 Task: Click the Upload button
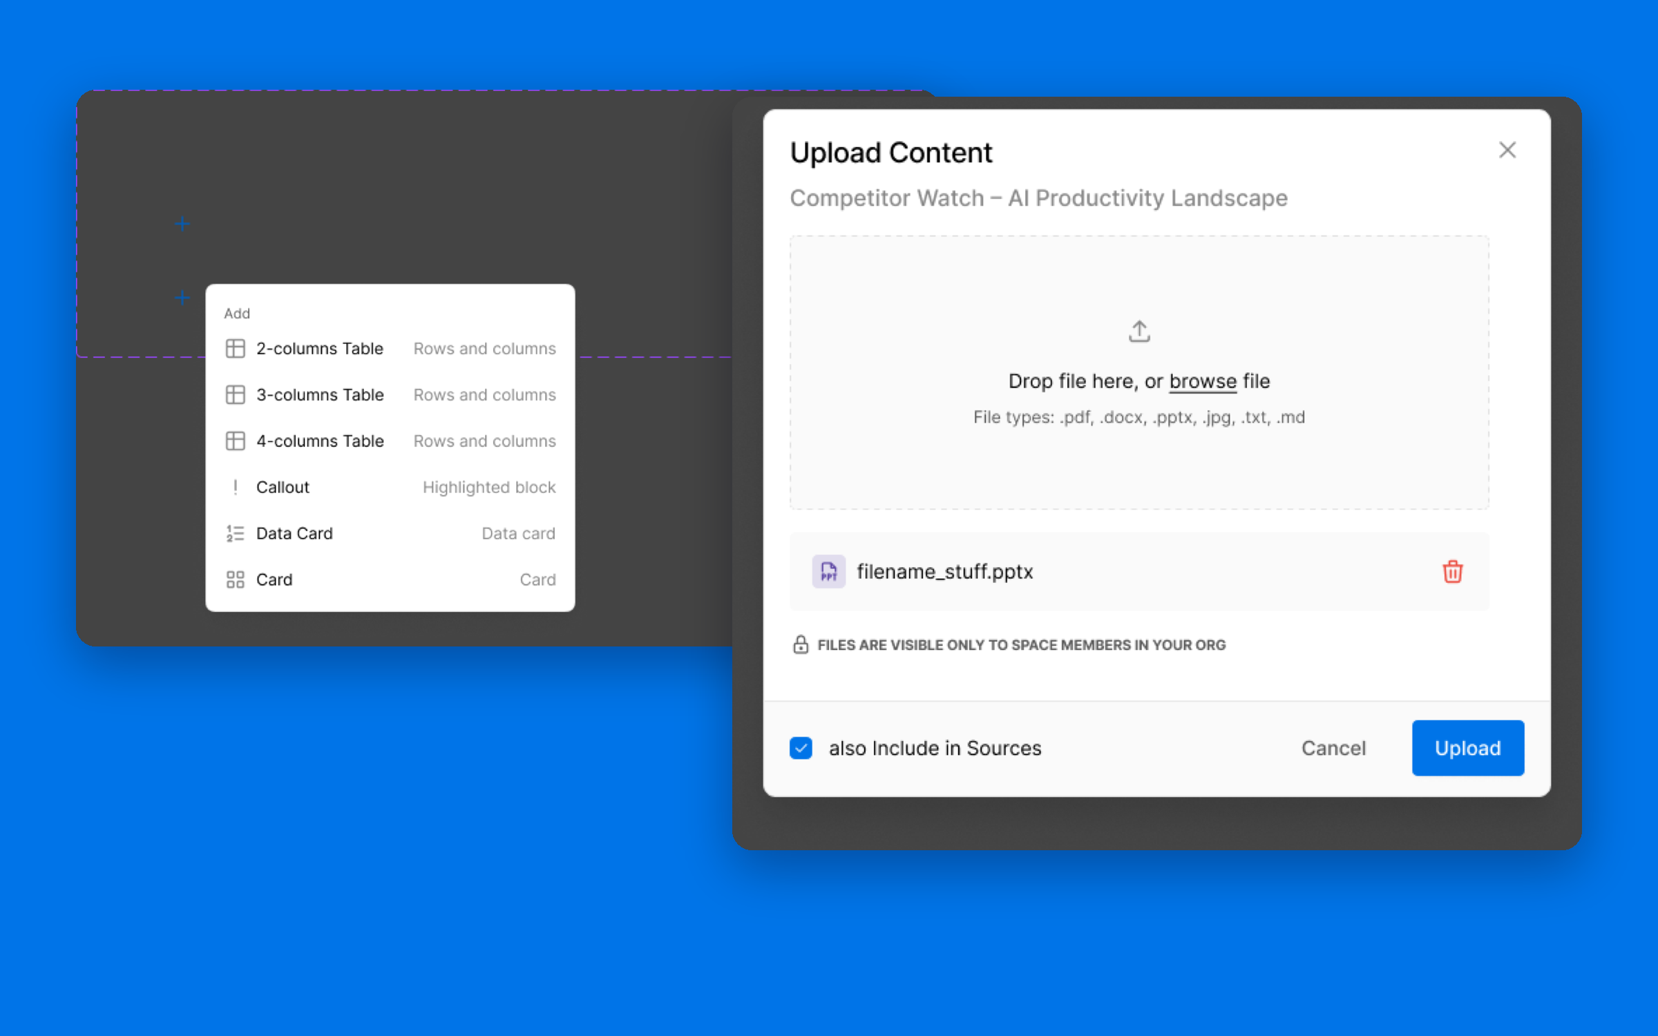1468,748
